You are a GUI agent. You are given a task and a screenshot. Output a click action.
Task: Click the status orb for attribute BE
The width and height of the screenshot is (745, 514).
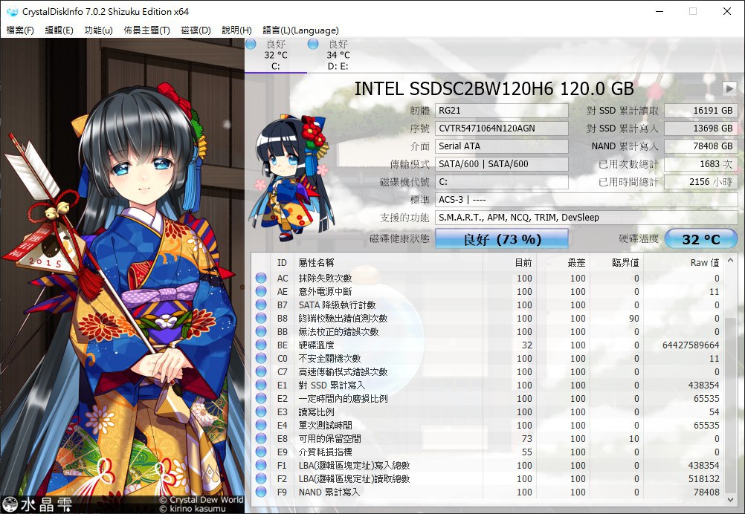click(261, 345)
